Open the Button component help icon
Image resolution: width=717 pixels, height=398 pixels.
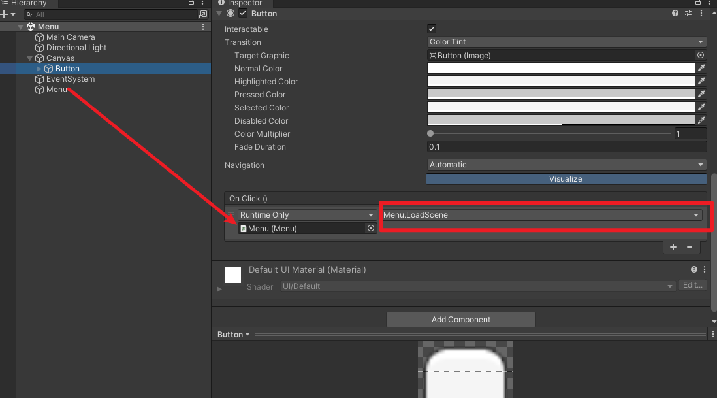(675, 13)
